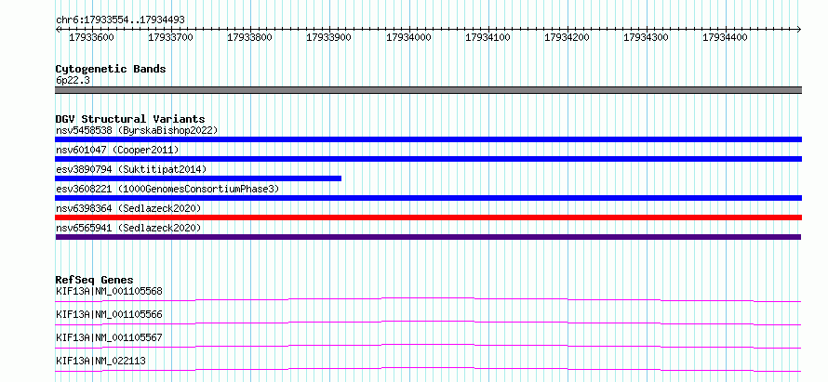The image size is (828, 382).
Task: Select the blue nsv601047 variant bar
Action: pyautogui.click(x=428, y=159)
